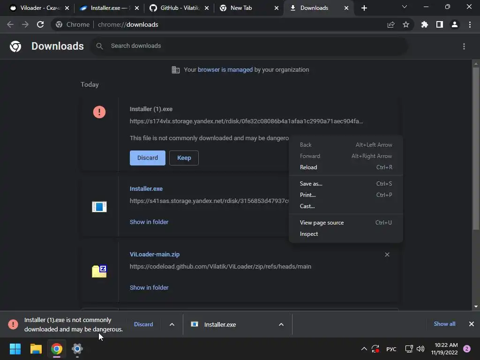This screenshot has width=480, height=360.
Task: Expand options for Installer.exe in shelf
Action: coord(281,324)
